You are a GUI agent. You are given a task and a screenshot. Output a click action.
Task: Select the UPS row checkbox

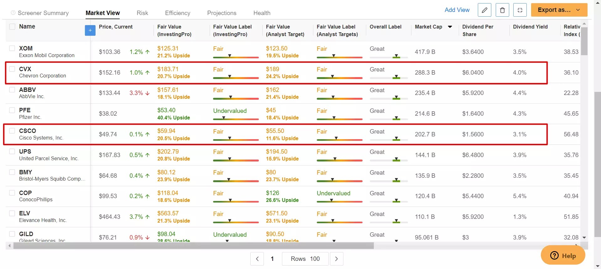tap(12, 151)
